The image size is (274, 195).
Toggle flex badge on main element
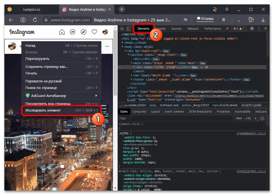[x=202, y=63]
